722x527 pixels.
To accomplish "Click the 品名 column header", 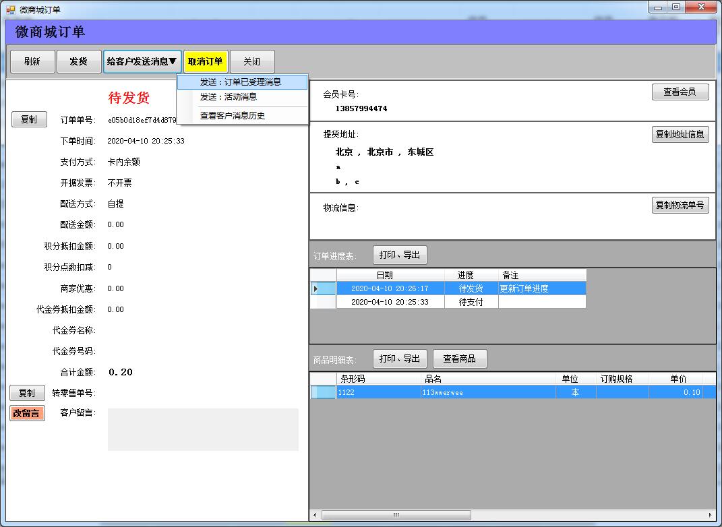I will tap(488, 379).
